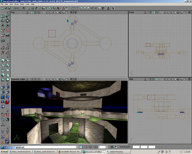This screenshot has width=192, height=154.
Task: Click Show Selected Actors Only icon
Action: tap(3, 115)
